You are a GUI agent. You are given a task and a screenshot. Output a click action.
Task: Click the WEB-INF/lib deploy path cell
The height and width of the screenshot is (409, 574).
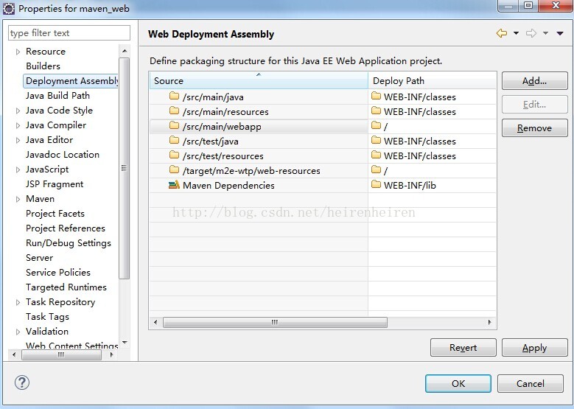click(432, 185)
